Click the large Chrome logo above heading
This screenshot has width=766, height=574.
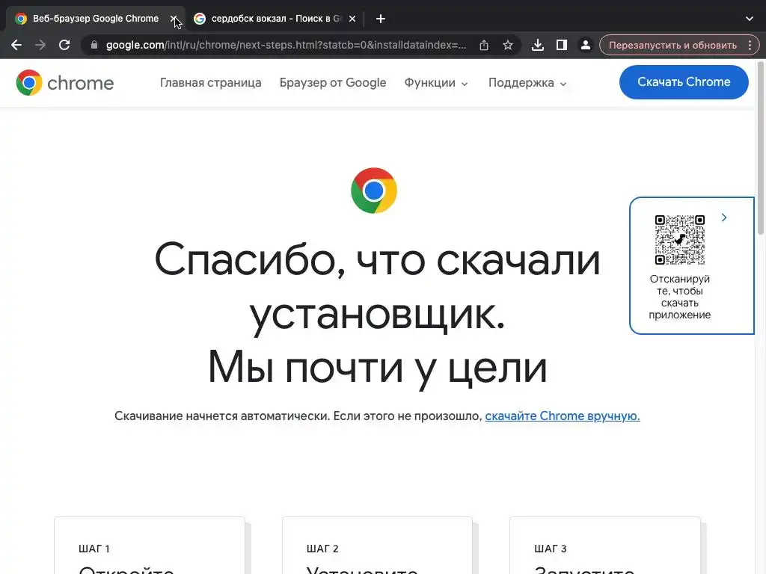tap(374, 191)
